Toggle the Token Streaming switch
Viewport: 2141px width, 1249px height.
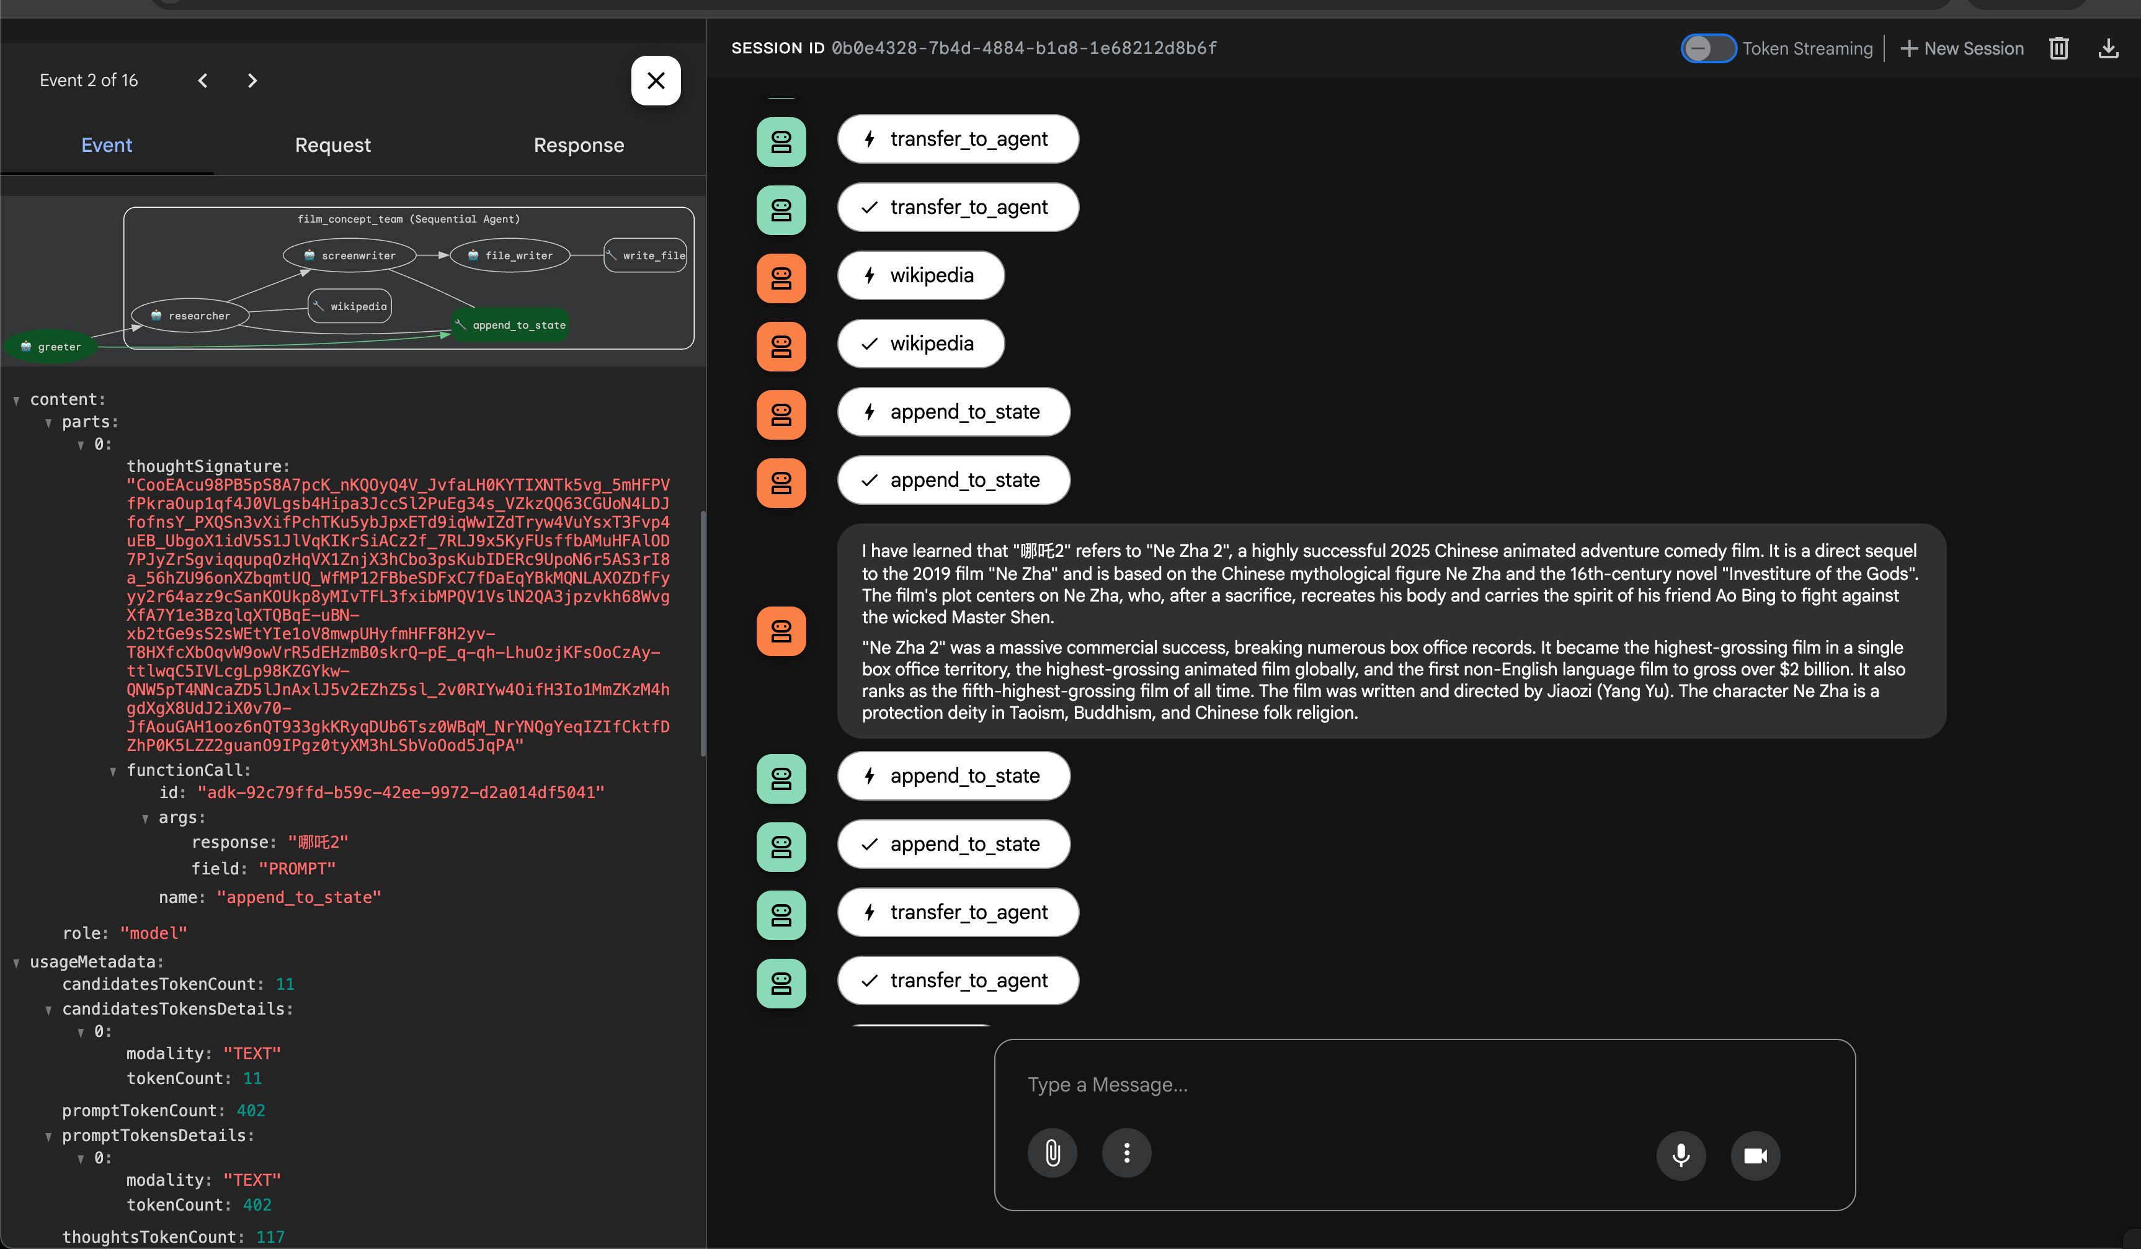click(1707, 48)
